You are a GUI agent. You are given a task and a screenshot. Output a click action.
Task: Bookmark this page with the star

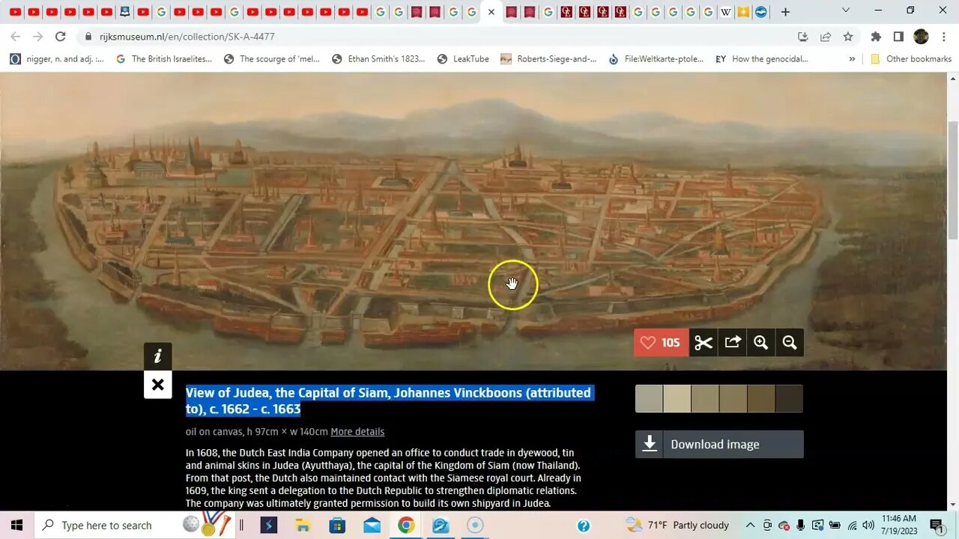(x=848, y=37)
